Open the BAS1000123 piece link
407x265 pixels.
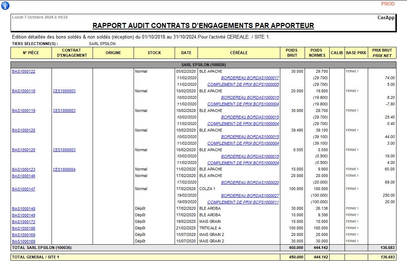tap(24, 170)
